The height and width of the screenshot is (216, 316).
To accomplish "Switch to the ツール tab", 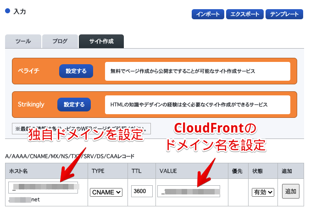I will pyautogui.click(x=23, y=41).
